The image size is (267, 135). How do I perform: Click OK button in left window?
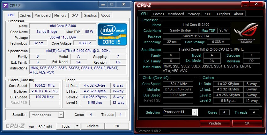click(117, 126)
